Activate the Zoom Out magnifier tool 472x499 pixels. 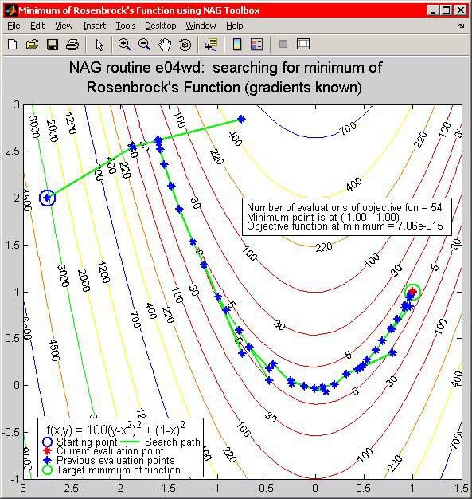tap(145, 45)
